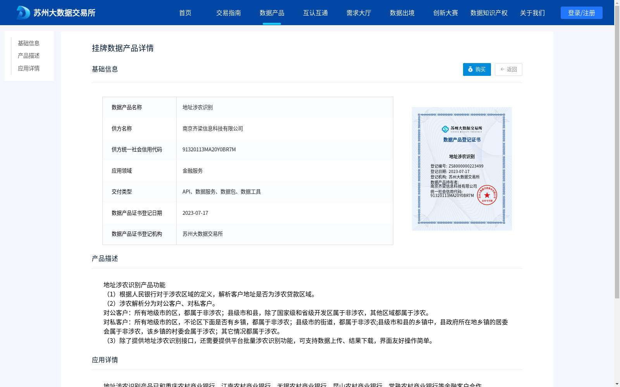Click the 返回 button

[508, 69]
